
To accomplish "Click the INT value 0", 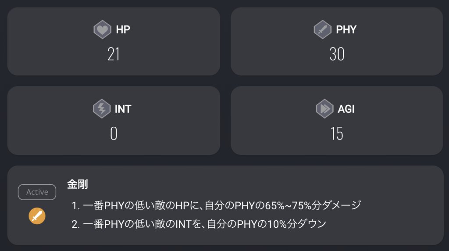I will point(114,133).
